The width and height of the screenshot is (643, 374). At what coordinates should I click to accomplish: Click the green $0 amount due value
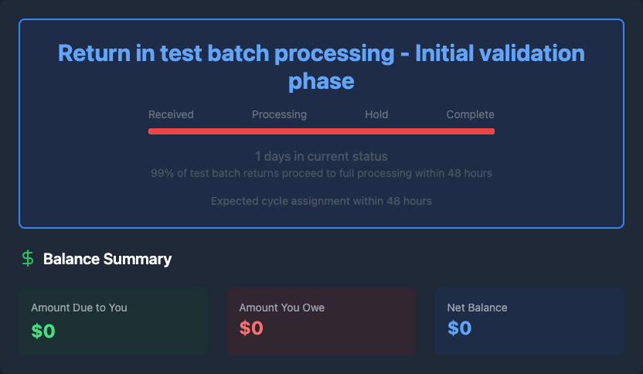[43, 331]
